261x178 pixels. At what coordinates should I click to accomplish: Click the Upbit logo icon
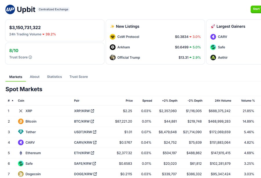[x=10, y=9]
